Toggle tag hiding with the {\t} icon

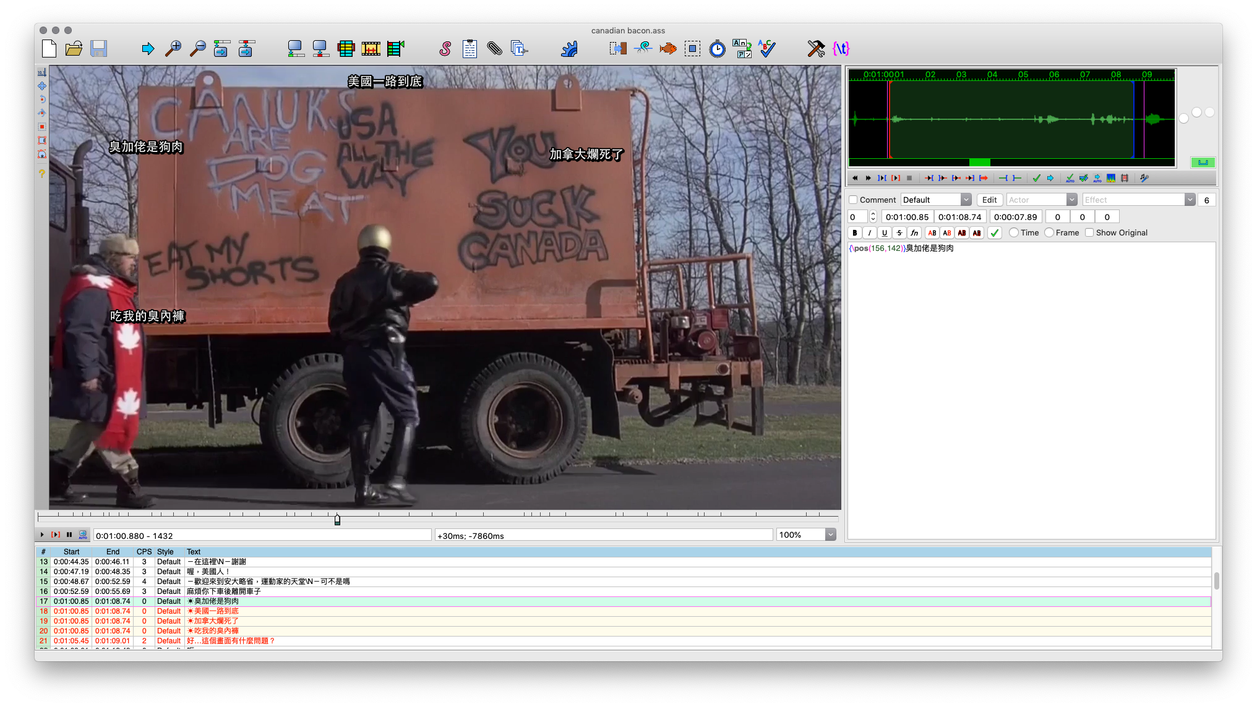(x=841, y=48)
